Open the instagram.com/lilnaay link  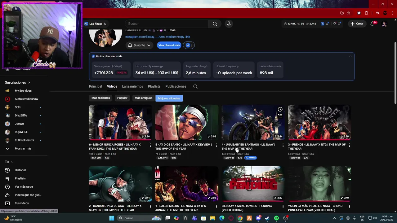click(158, 37)
